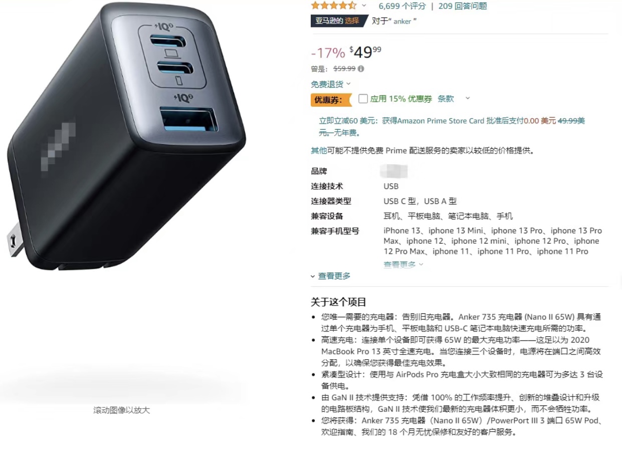Viewport: 622px width, 450px height.
Task: Expand the chevron after coupon 条款
Action: (x=468, y=98)
